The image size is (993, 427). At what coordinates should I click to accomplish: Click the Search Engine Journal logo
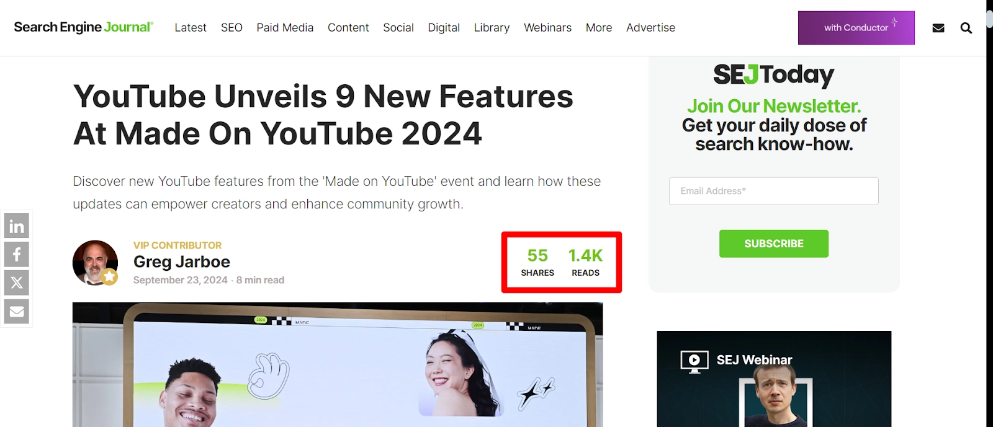(x=83, y=27)
